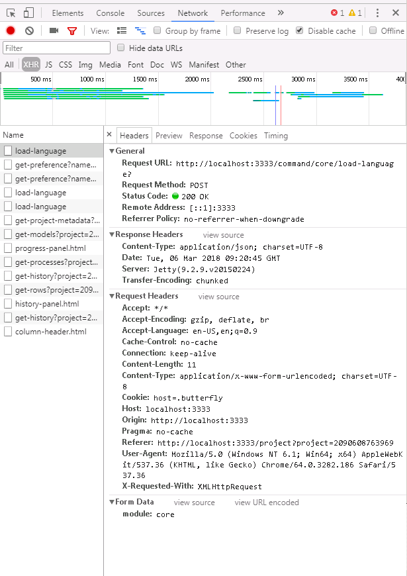Enable the Preserve log checkbox
The height and width of the screenshot is (576, 407).
point(236,30)
